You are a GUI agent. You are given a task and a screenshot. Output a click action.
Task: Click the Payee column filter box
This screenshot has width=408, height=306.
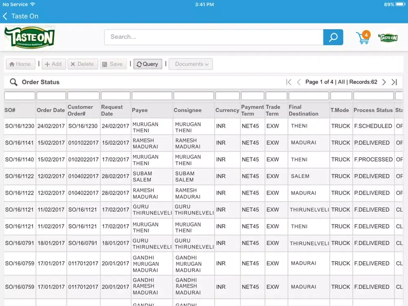152,96
